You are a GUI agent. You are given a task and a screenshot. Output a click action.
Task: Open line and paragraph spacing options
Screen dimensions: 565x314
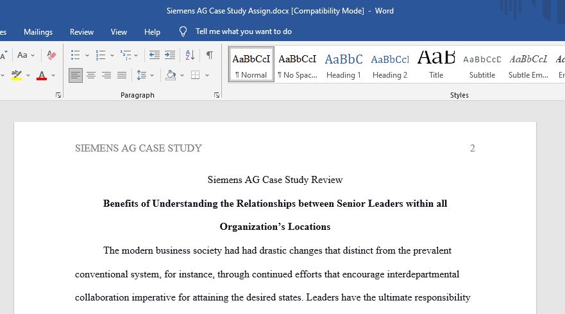pyautogui.click(x=142, y=75)
